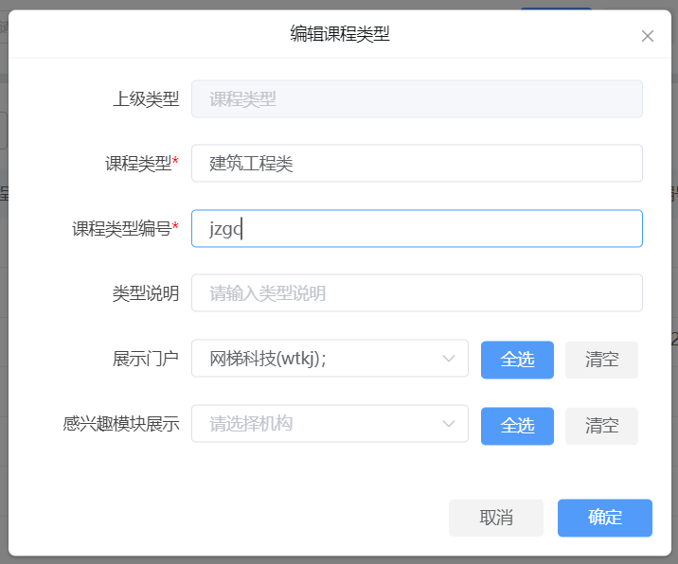Expand the 展示门户 dropdown arrow

tap(449, 359)
